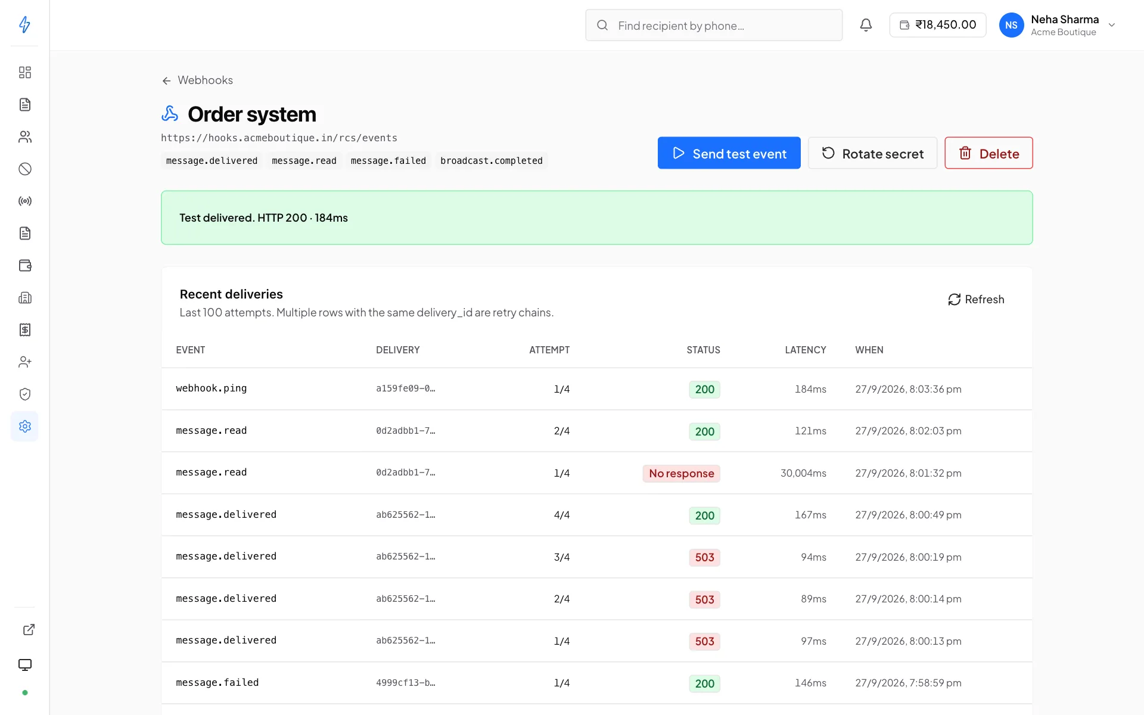Click the webhook URL text
Screen dimensions: 1144x715
point(279,138)
